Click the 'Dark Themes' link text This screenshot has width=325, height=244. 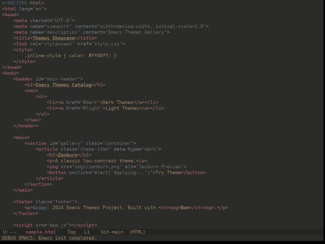(x=118, y=102)
